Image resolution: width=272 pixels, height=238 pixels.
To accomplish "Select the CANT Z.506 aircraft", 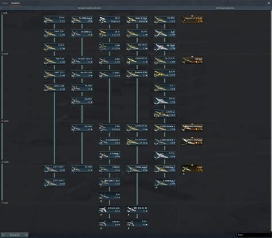I will 55,88.
